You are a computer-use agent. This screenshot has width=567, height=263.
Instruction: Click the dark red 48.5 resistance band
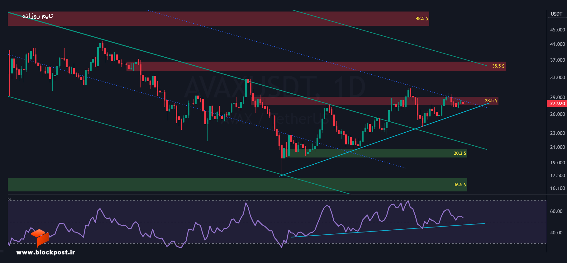218,19
